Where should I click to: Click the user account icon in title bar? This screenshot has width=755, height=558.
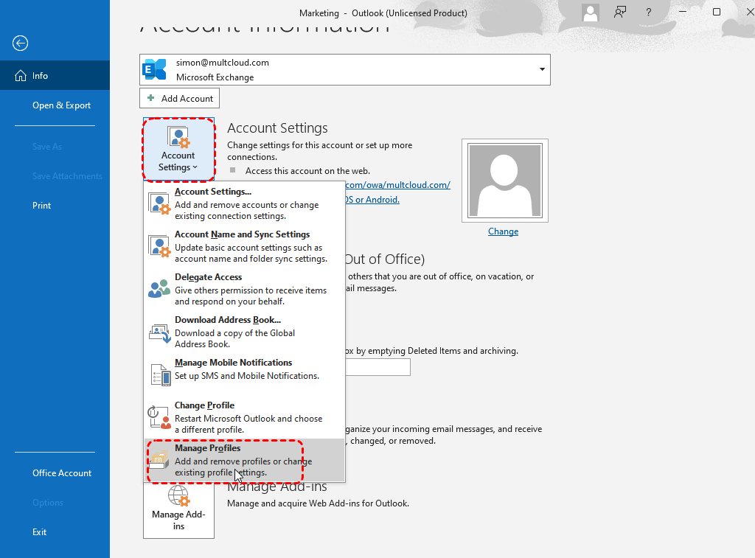pos(591,13)
